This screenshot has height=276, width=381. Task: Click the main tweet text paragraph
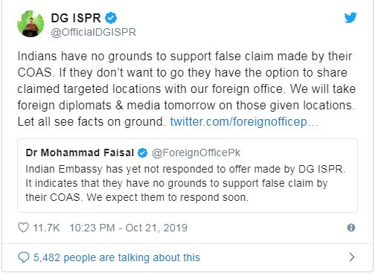click(187, 89)
